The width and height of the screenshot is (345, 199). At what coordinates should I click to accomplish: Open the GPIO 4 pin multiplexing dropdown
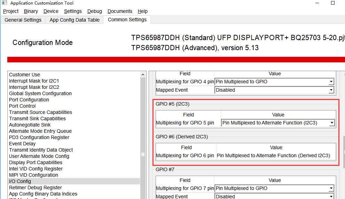[x=274, y=82]
